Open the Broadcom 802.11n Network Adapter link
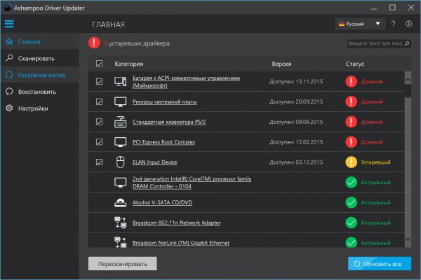Image resolution: width=421 pixels, height=280 pixels. [x=176, y=223]
